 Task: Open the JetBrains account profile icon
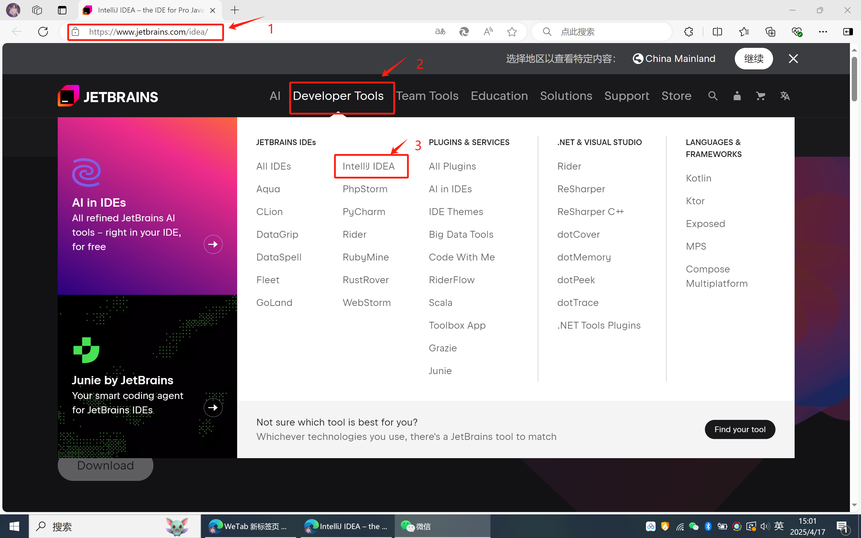[737, 96]
